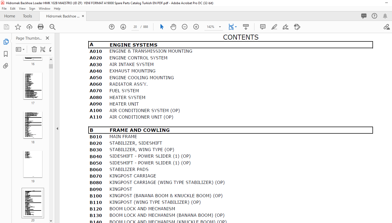Open the fill and sign tool
The height and width of the screenshot is (223, 392).
tap(286, 27)
